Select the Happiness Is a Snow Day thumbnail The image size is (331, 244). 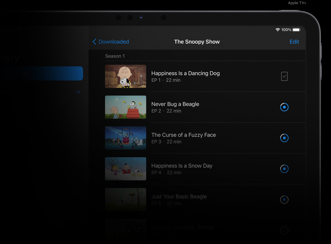pyautogui.click(x=126, y=169)
